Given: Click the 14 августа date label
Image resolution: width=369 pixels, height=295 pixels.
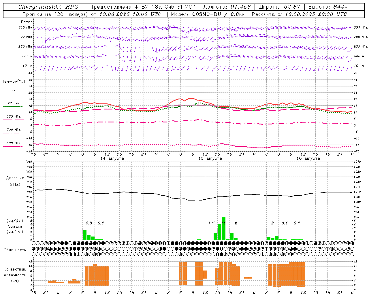Looking at the screenshot, I should [x=112, y=158].
